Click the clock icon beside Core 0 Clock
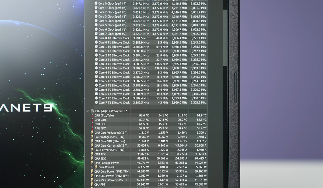 (96, 3)
